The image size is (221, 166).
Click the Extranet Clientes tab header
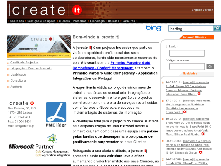(194, 37)
